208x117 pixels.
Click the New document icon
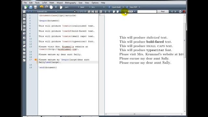(26, 7)
